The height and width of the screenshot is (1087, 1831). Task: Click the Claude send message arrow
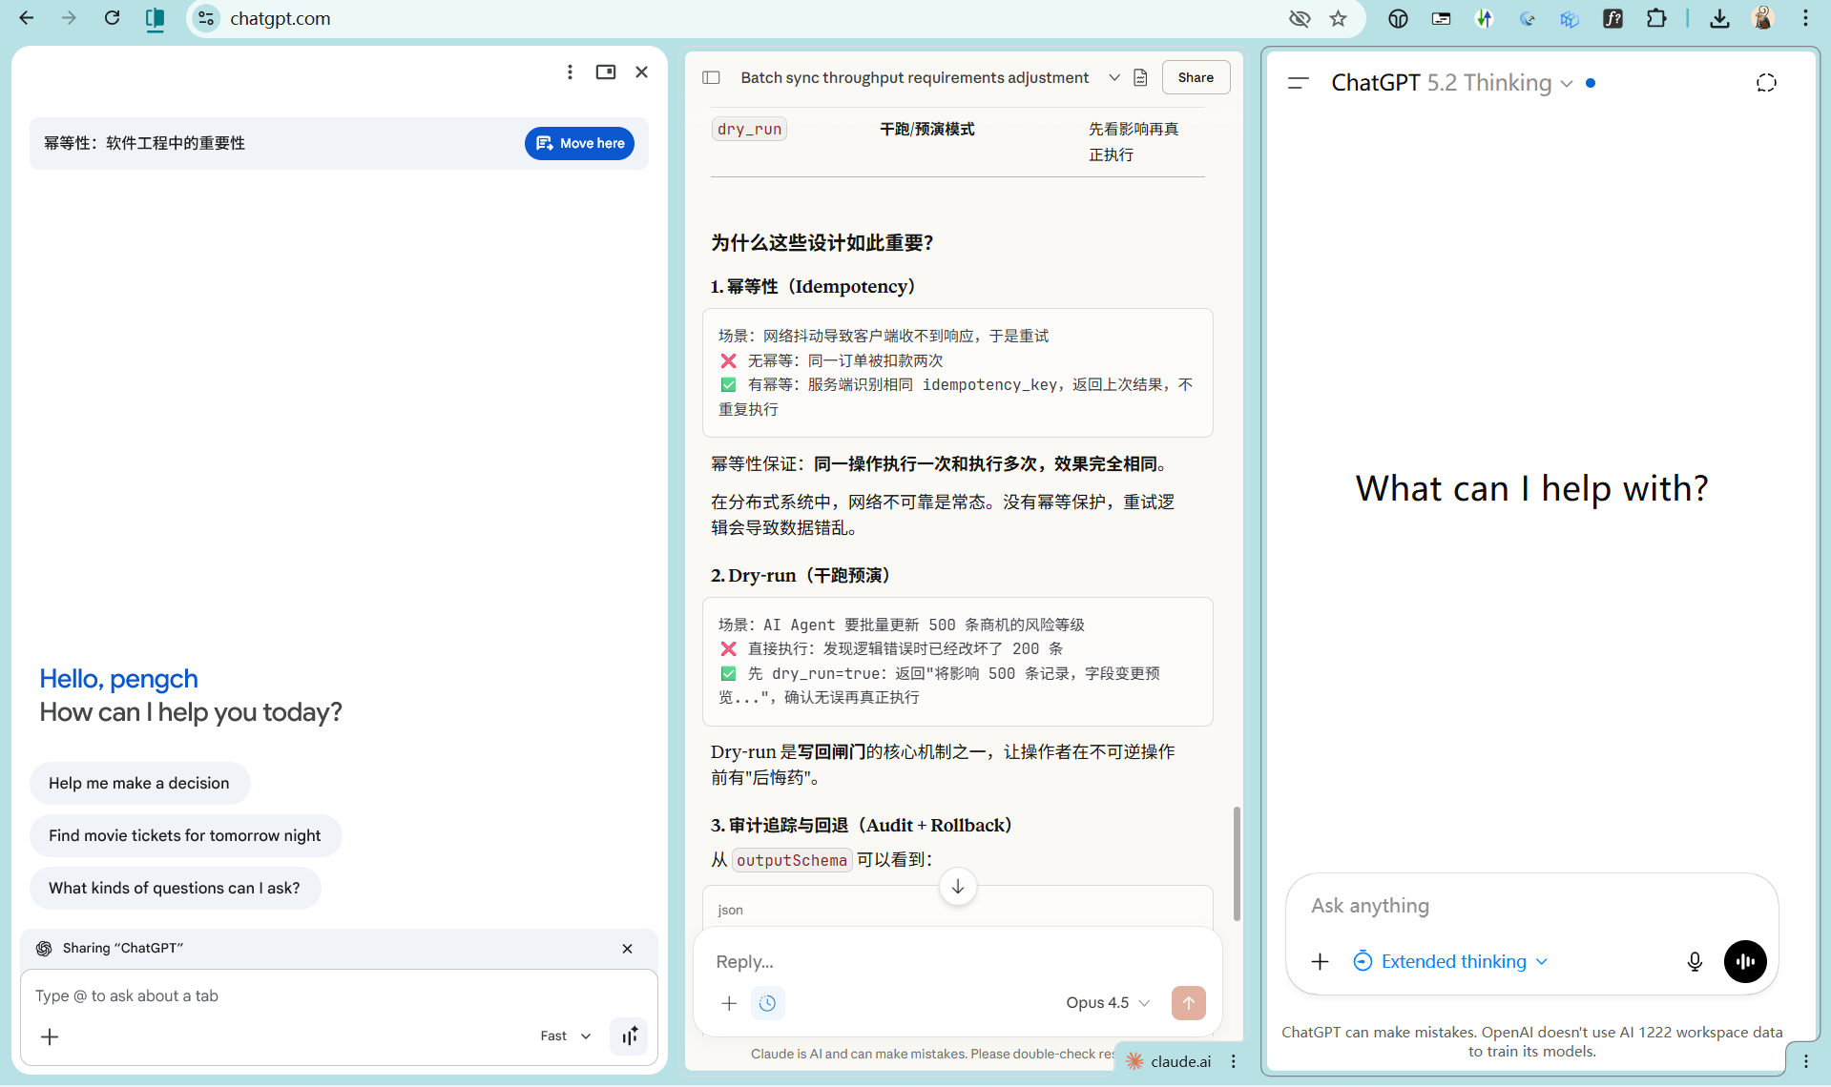tap(1188, 1002)
